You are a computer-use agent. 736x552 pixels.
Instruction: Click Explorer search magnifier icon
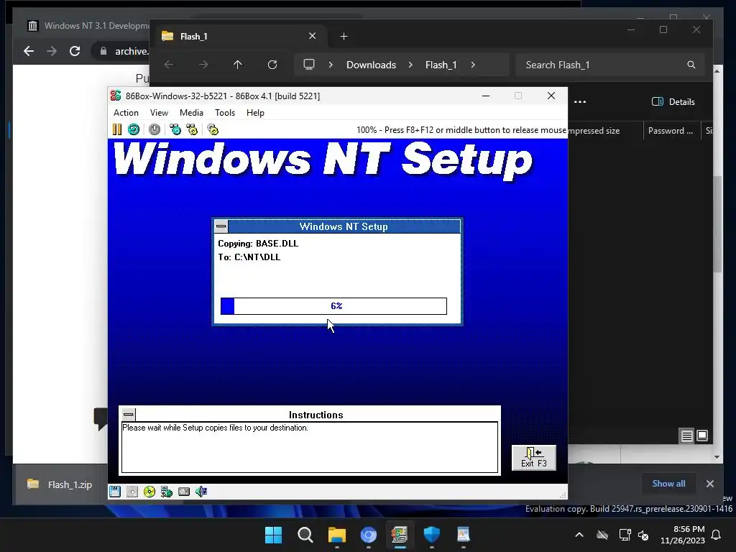(x=691, y=65)
